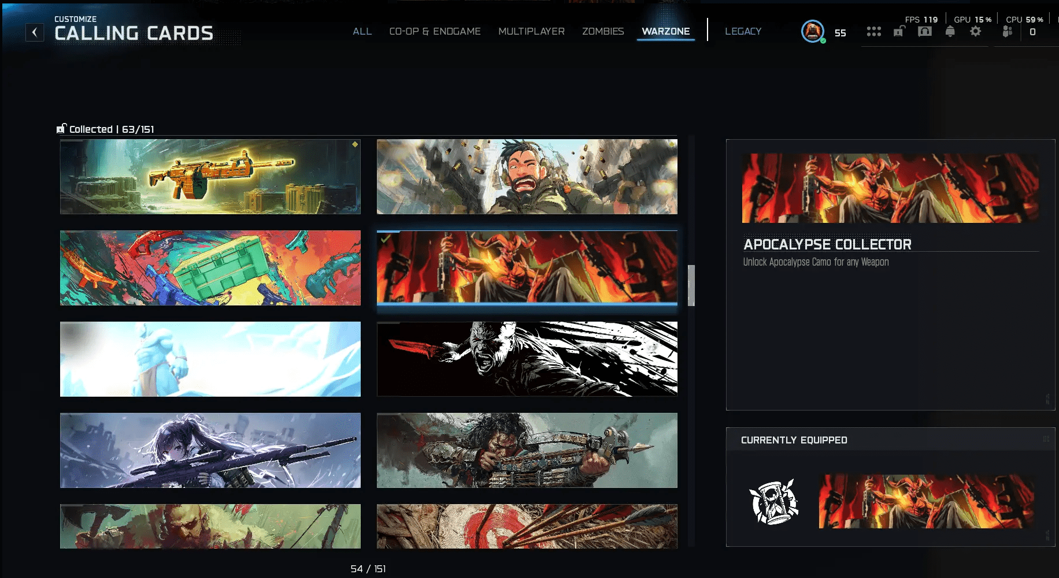1059x578 pixels.
Task: Click the equipped calling card in Currently Equipped
Action: 926,501
